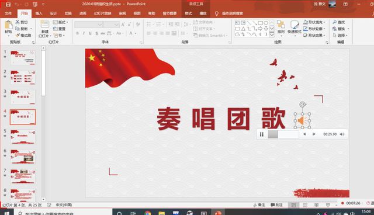This screenshot has width=374, height=215.
Task: Expand the font size dropdown
Action: coord(116,25)
